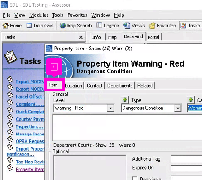
Task: Click the Expires On field
Action: (x=186, y=168)
